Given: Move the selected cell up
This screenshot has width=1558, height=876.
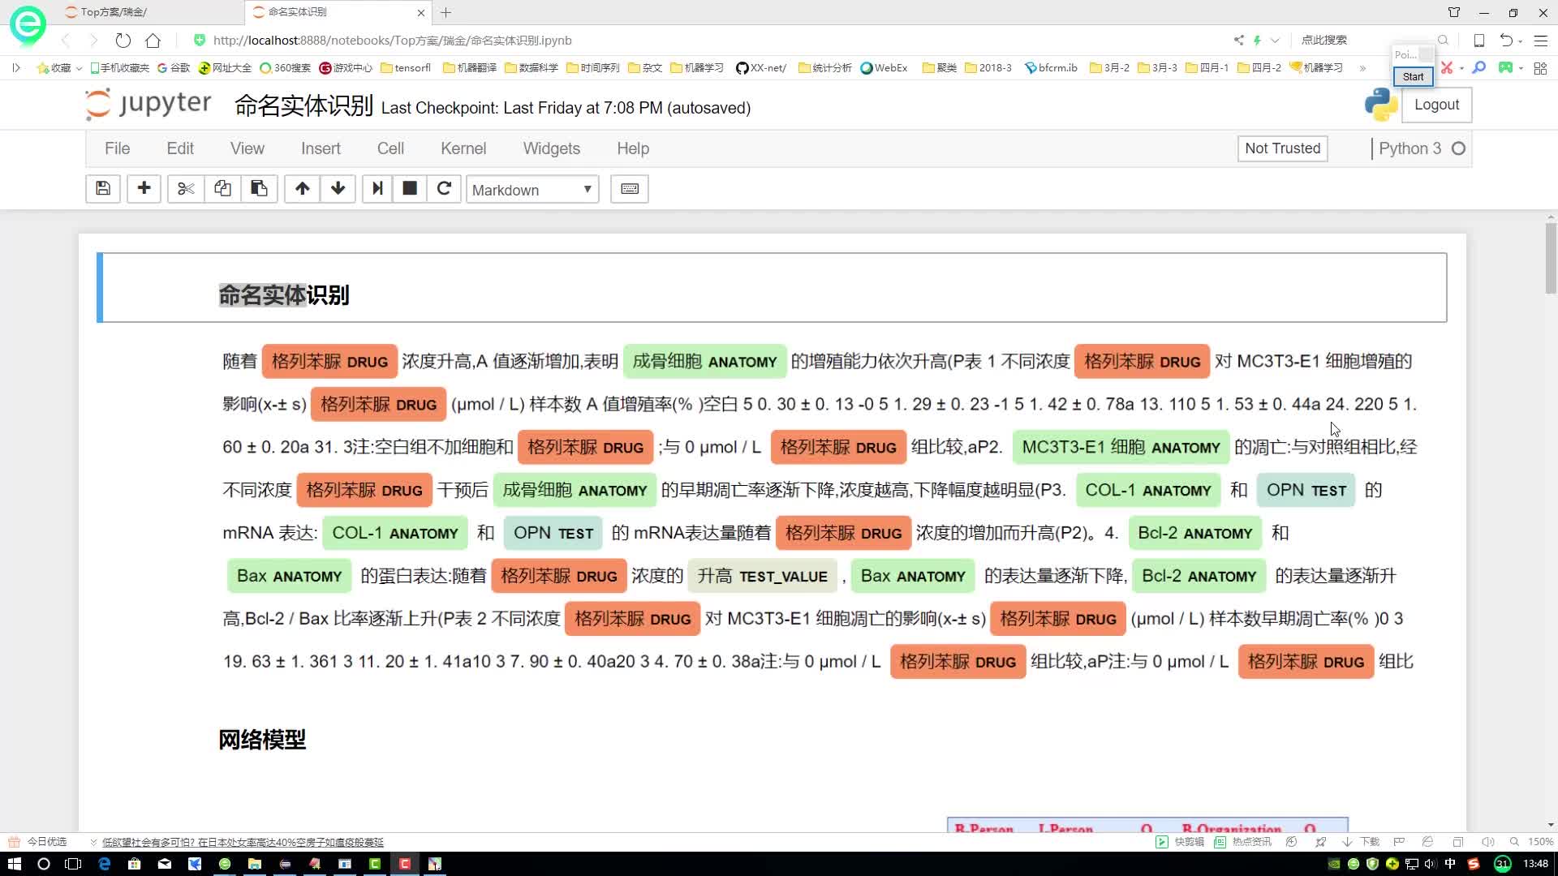Looking at the screenshot, I should [x=302, y=189].
